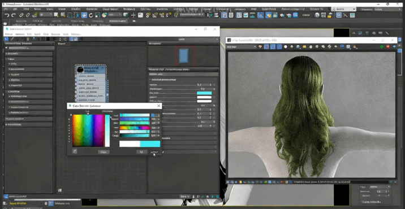
Task: Toggle alpha channel white circle in render window
Action: [286, 47]
